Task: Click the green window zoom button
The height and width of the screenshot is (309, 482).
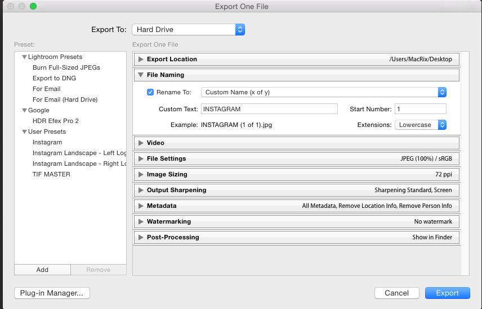Action: pos(33,6)
